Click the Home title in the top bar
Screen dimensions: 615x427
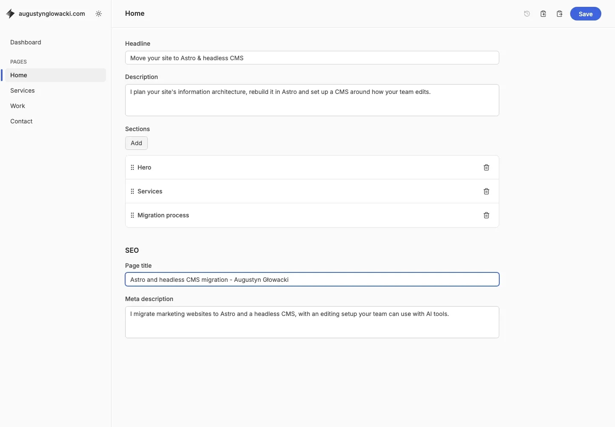(135, 13)
